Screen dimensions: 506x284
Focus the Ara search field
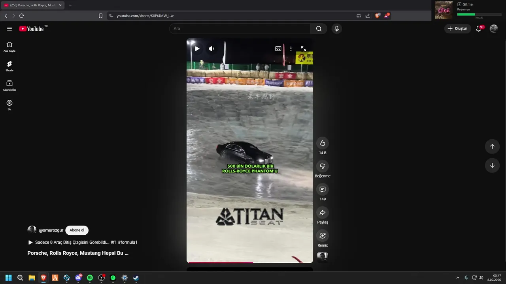pyautogui.click(x=240, y=29)
